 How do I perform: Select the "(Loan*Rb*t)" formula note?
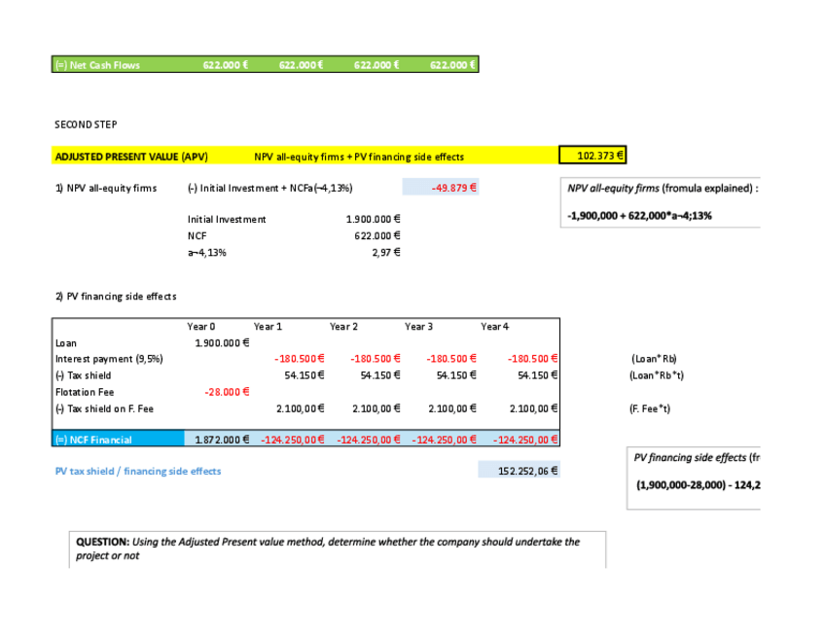(657, 375)
